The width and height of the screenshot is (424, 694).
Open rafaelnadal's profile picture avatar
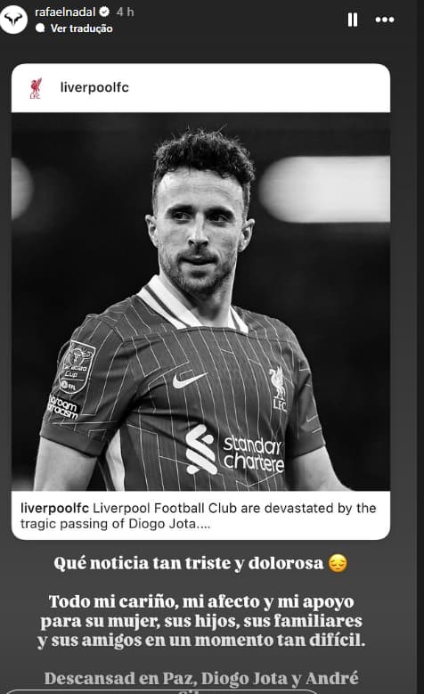[x=13, y=19]
